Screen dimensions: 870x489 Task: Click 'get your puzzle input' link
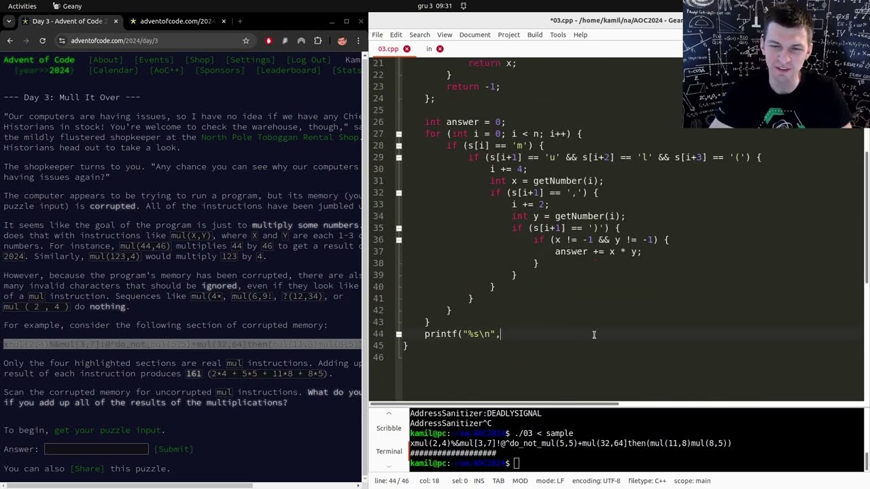coord(108,430)
